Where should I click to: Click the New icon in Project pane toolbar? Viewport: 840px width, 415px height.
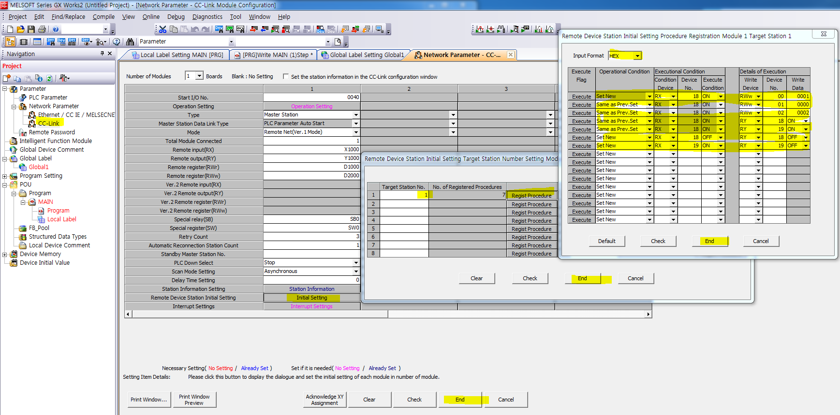coord(7,78)
